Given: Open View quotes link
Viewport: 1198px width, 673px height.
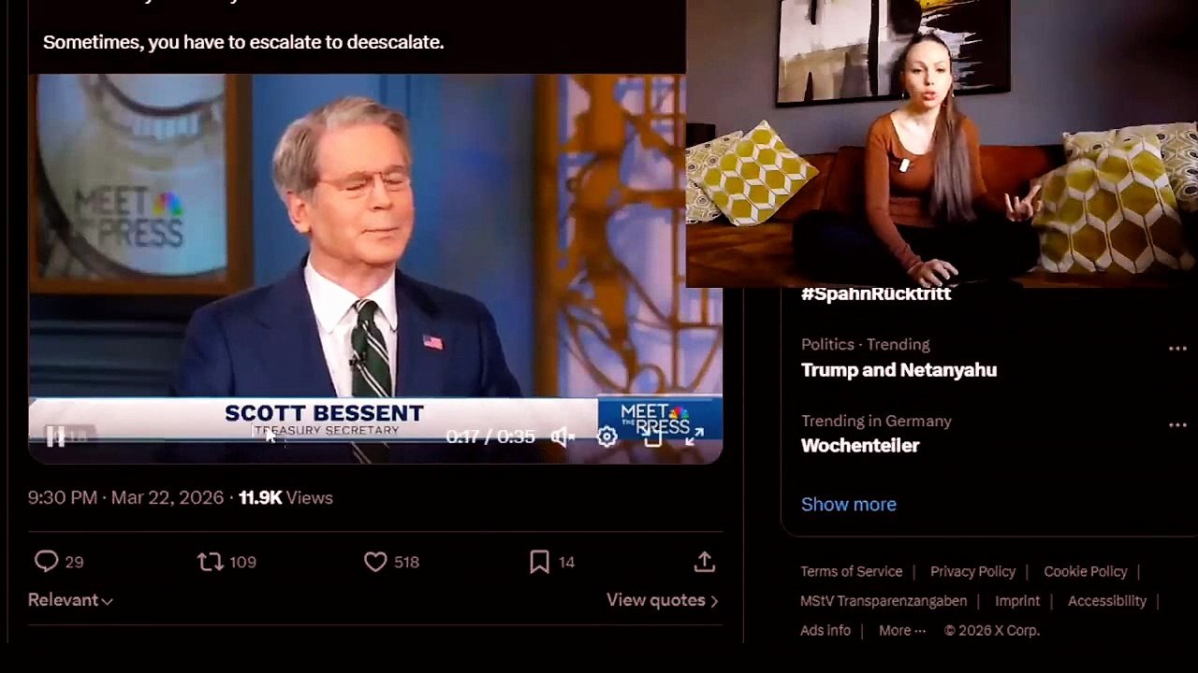Looking at the screenshot, I should (x=663, y=600).
